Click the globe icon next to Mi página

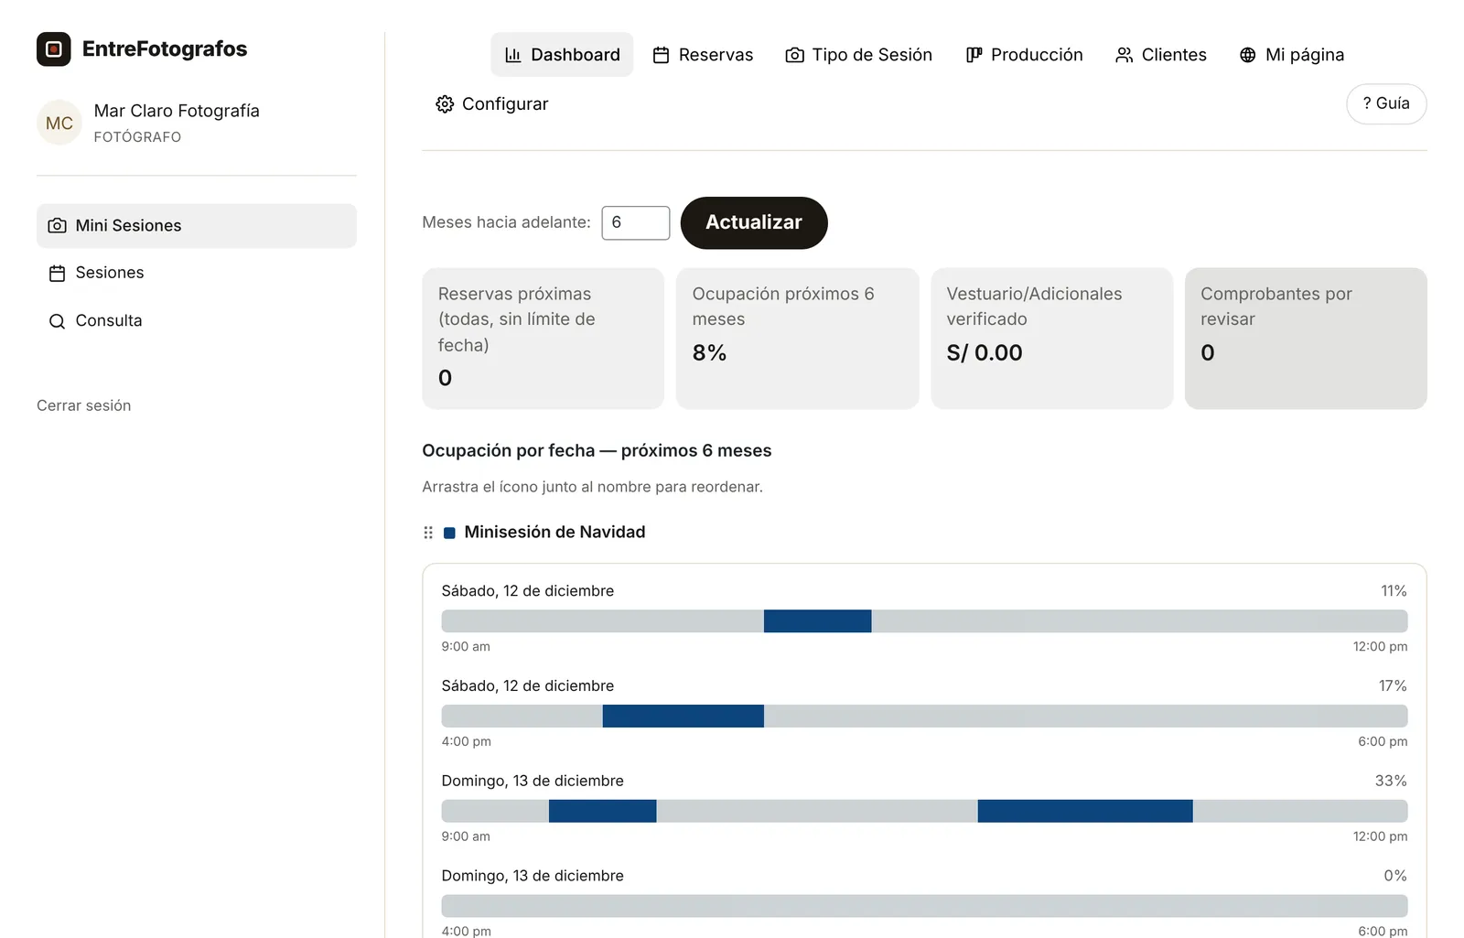[x=1248, y=55]
